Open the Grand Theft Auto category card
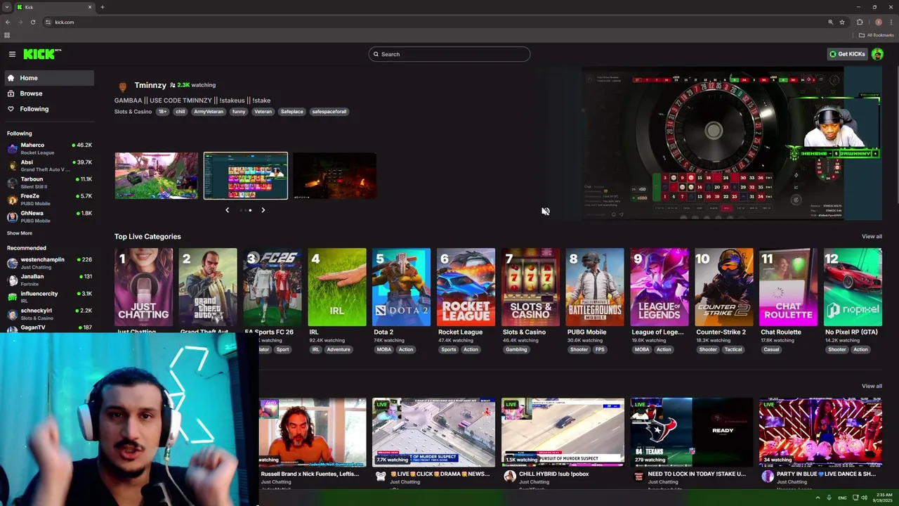This screenshot has height=506, width=899. (x=208, y=287)
